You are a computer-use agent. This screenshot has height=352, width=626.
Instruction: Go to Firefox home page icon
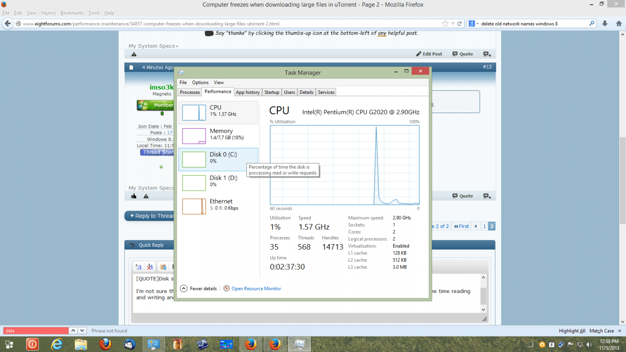[619, 23]
